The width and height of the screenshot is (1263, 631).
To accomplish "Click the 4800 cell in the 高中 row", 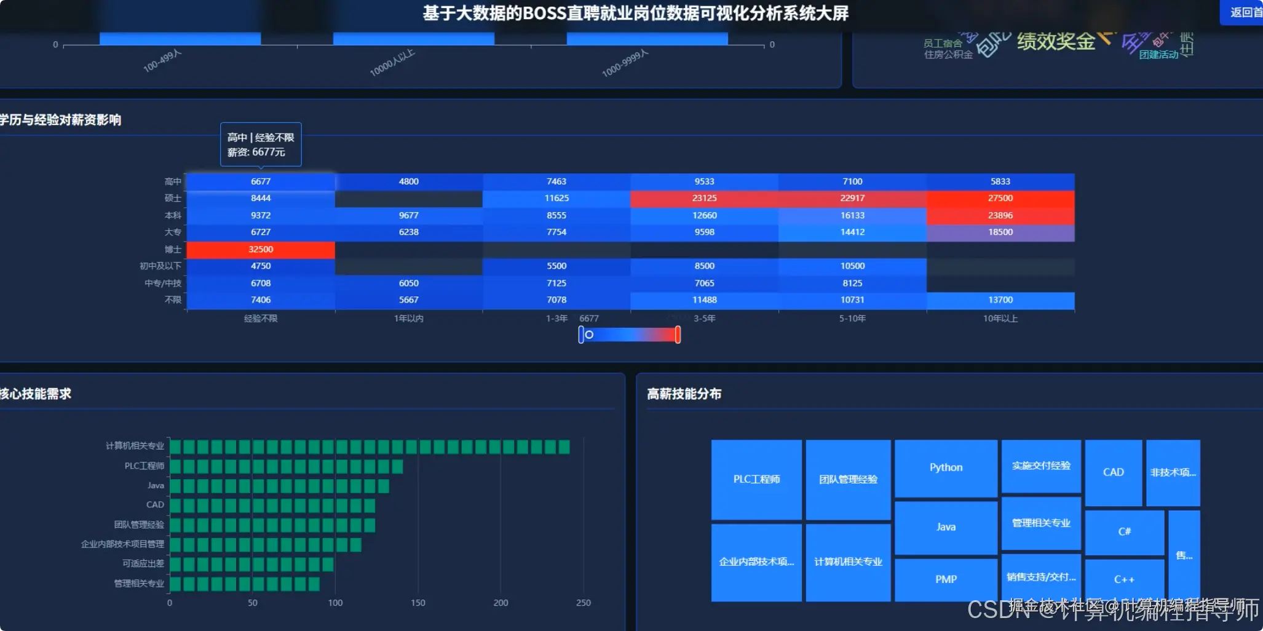I will [x=409, y=181].
